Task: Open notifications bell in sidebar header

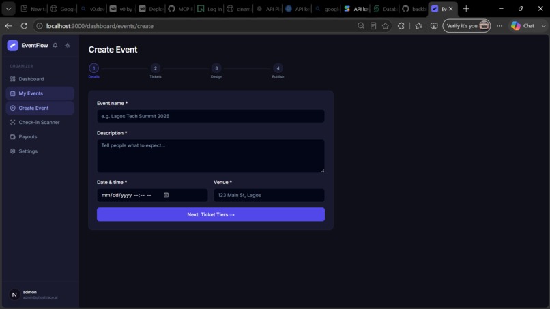Action: pos(55,45)
